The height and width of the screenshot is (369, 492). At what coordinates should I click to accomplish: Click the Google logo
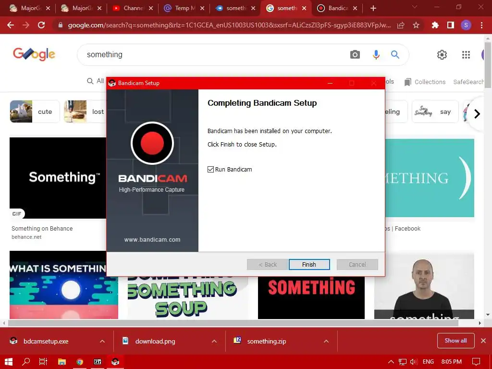(x=34, y=54)
